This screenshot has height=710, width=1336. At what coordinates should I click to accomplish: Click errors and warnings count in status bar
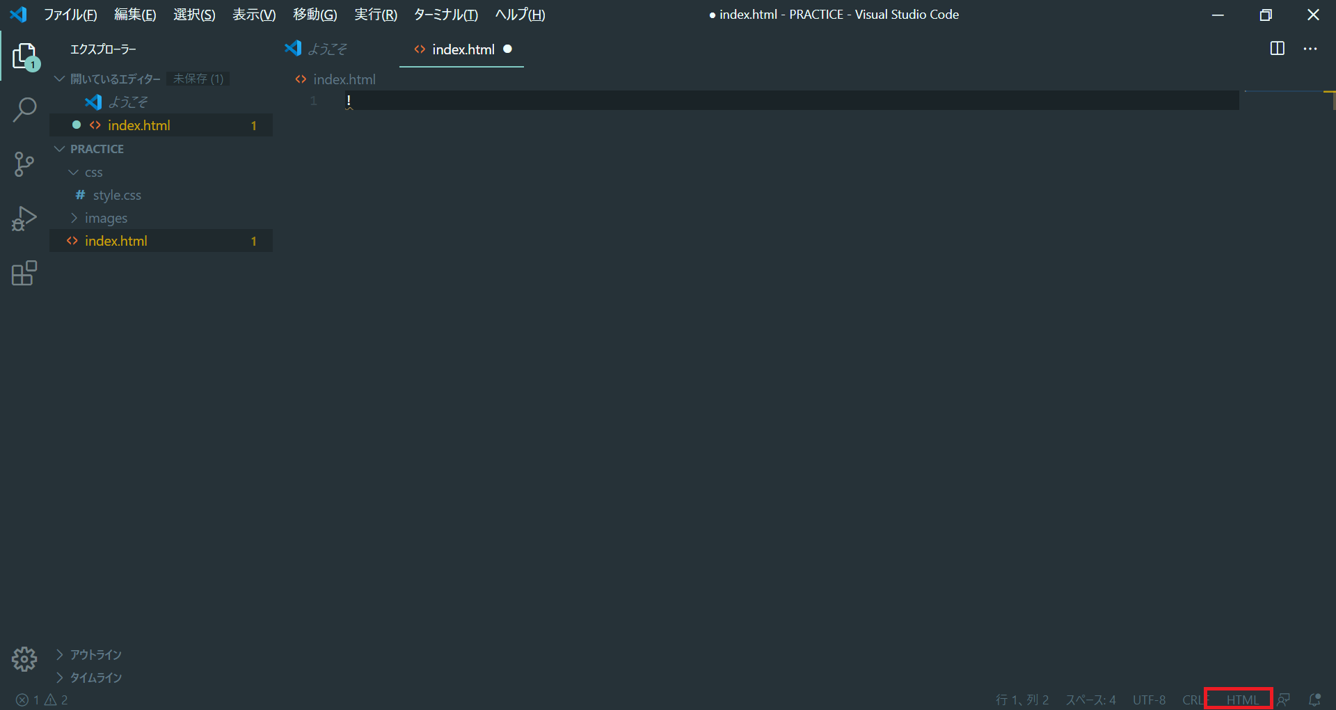click(42, 700)
